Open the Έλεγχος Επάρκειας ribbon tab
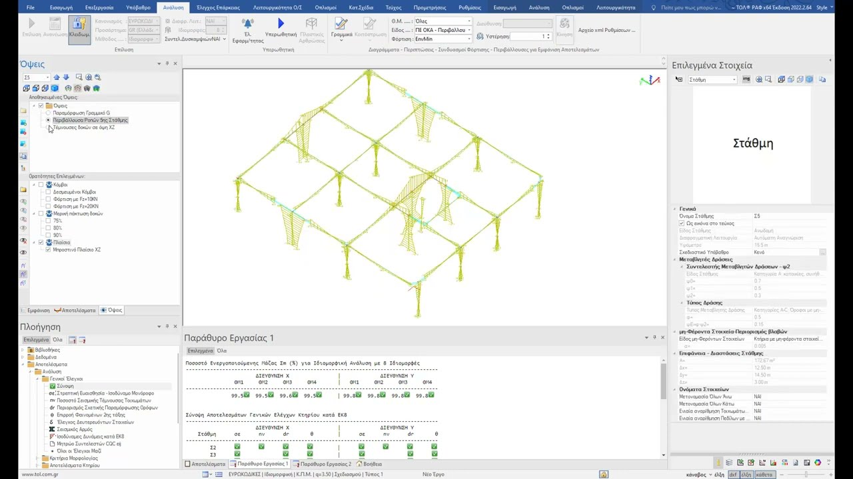The height and width of the screenshot is (479, 853). tap(218, 7)
